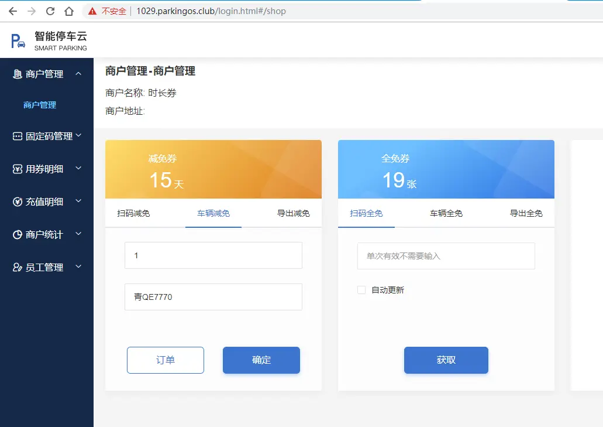
Task: Click the 员工管理 staff icon
Action: click(x=18, y=268)
